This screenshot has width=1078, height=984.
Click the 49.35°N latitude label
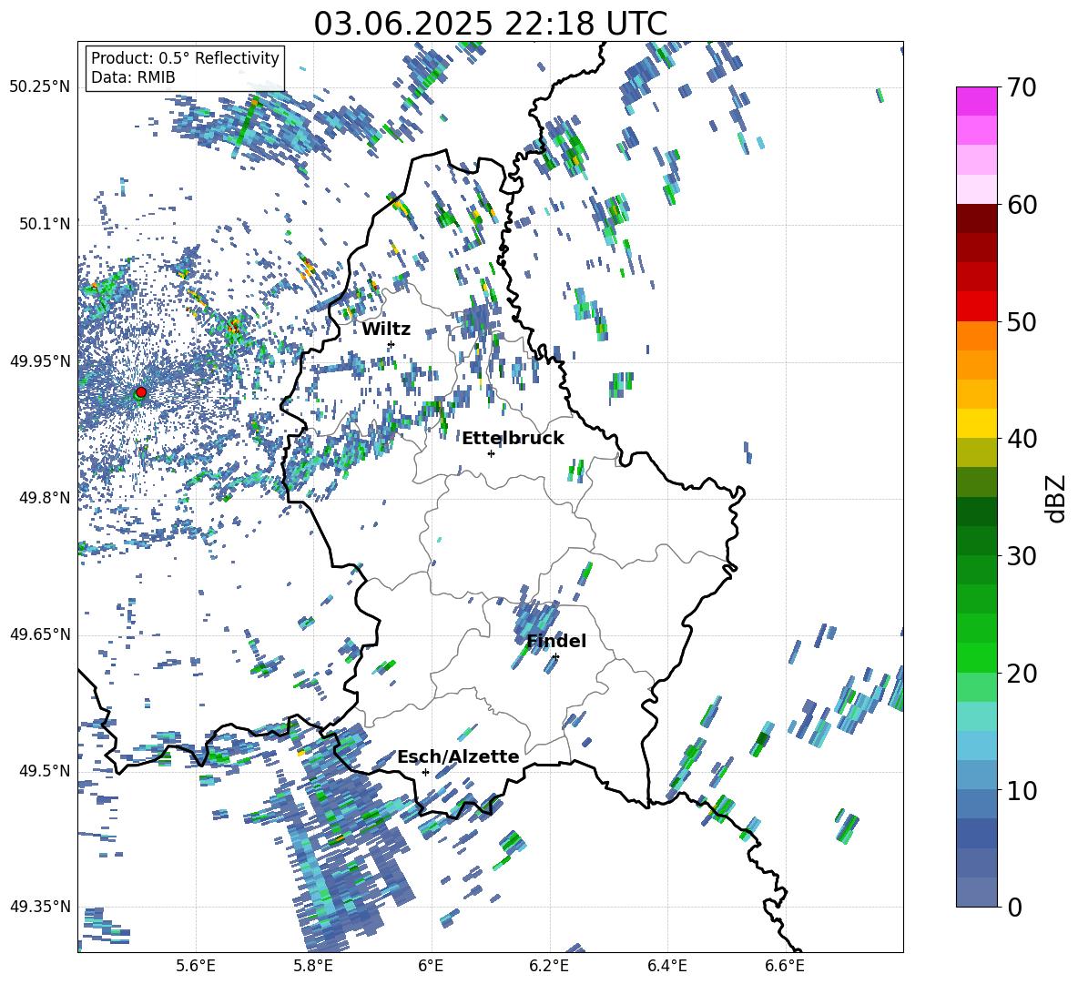point(40,907)
